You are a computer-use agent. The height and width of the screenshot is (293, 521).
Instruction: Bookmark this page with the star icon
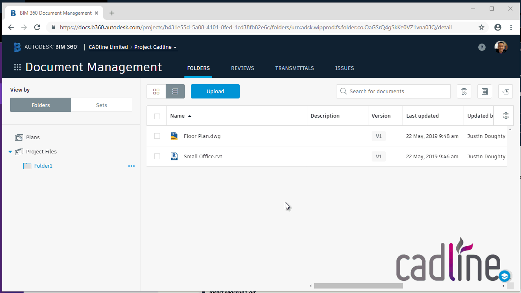[482, 27]
